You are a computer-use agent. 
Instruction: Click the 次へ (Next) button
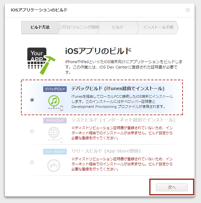[171, 187]
